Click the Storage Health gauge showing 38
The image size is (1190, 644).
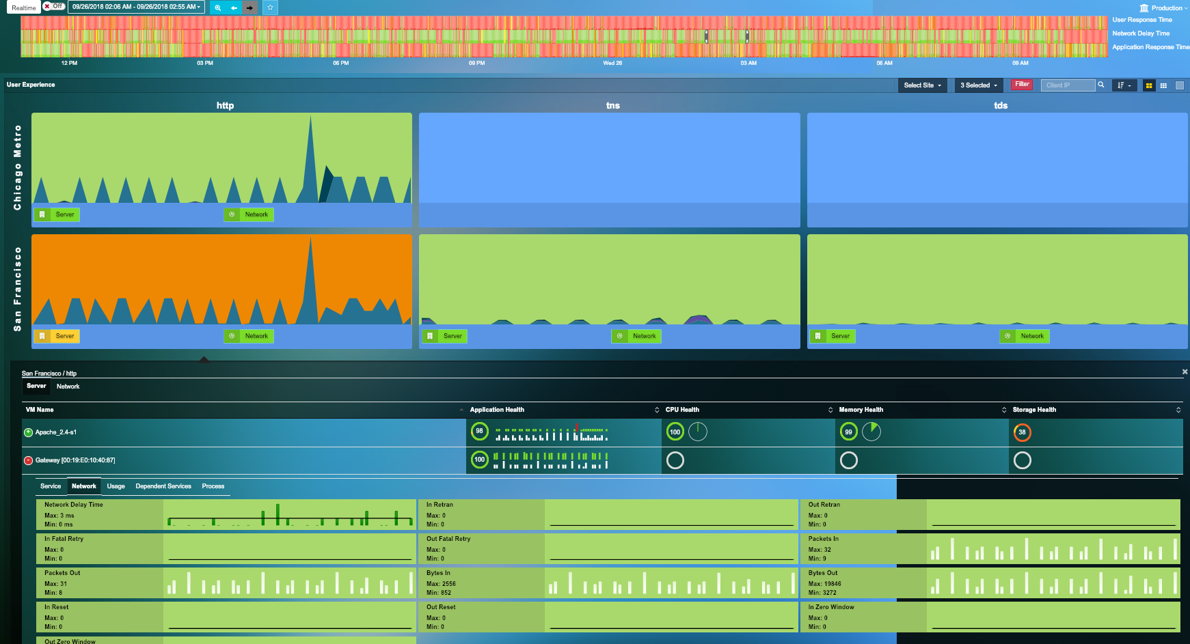point(1023,432)
